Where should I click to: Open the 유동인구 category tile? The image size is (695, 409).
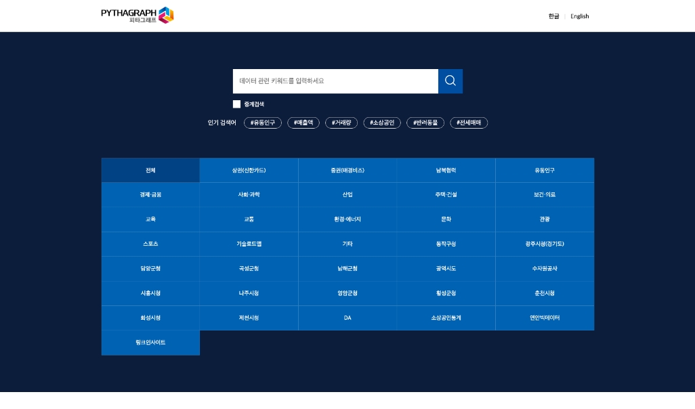[x=544, y=170]
